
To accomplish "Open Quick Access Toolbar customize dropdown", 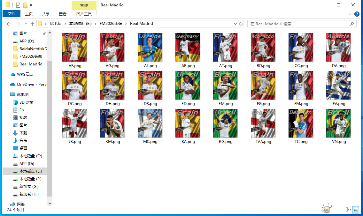I will pos(31,5).
